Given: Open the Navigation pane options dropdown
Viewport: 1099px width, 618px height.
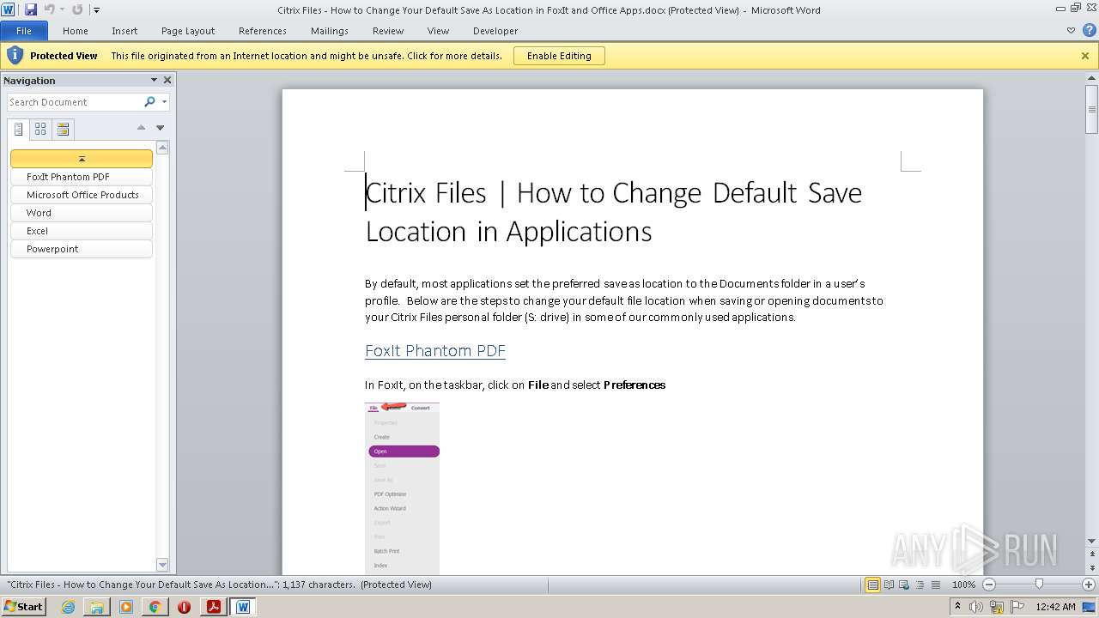Looking at the screenshot, I should point(154,80).
